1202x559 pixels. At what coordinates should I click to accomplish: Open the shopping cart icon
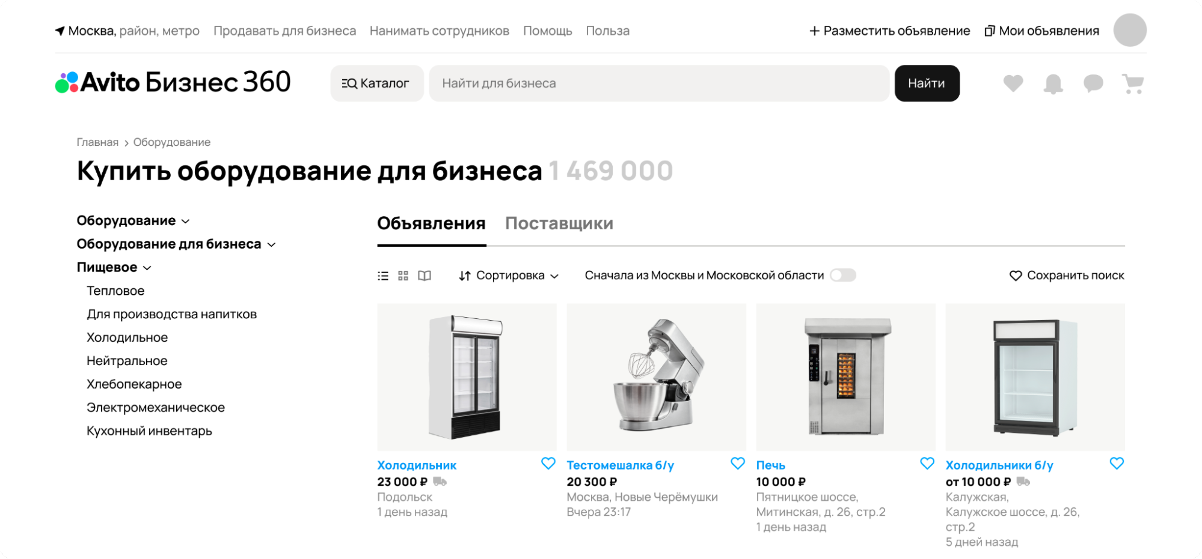point(1133,83)
